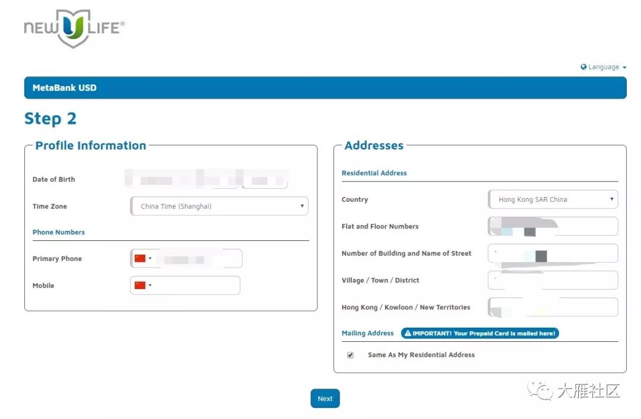641x419 pixels.
Task: Click the 'Time Zone' label
Action: pos(50,207)
